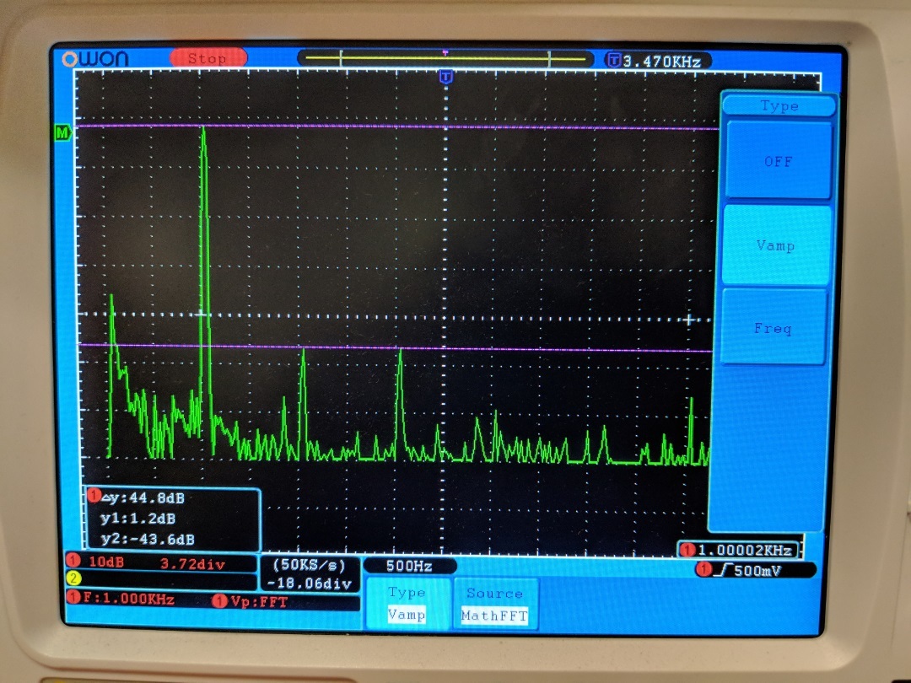Click the green M math channel indicator
911x683 pixels.
point(61,132)
